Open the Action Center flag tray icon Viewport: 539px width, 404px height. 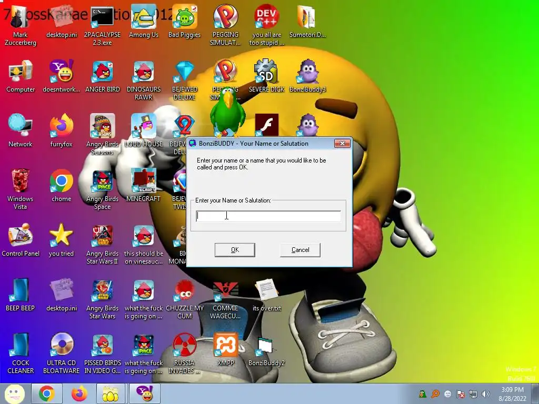coord(460,393)
